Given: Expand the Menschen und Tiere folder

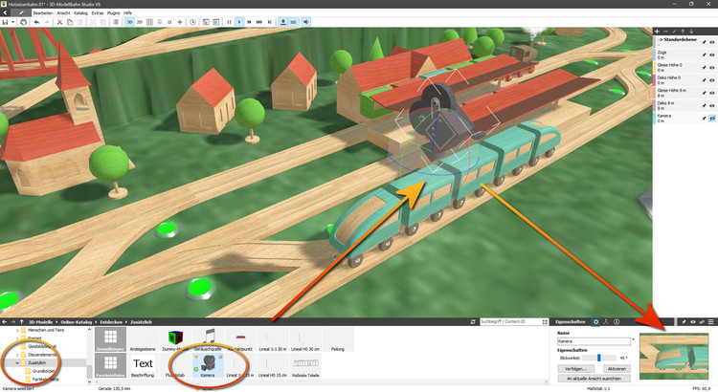Looking at the screenshot, I should [x=17, y=330].
